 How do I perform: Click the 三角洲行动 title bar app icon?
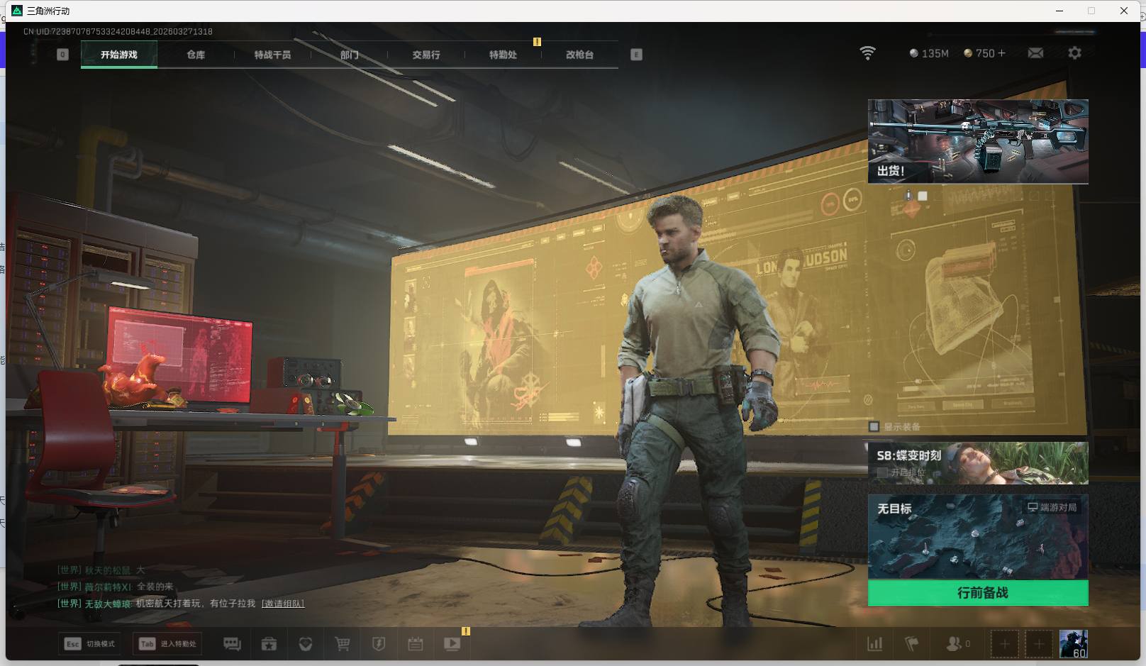(17, 11)
